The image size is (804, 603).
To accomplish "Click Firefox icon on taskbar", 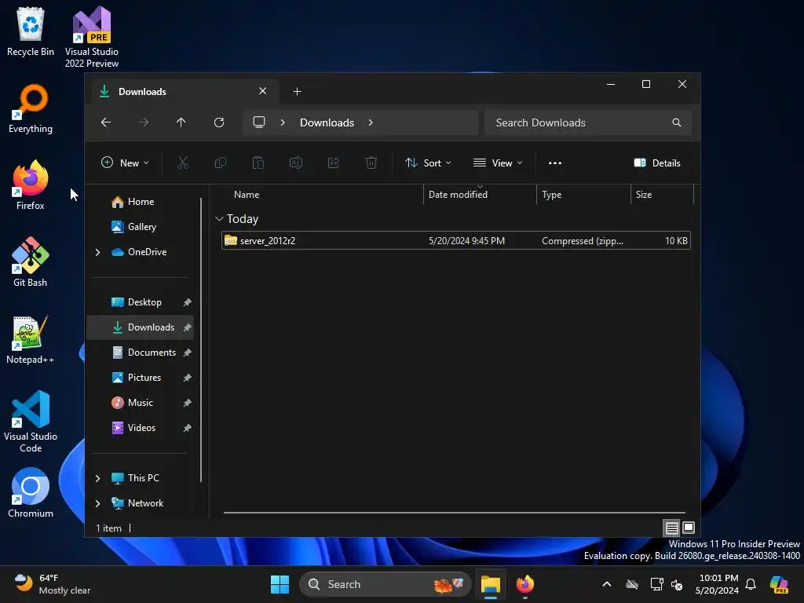I will point(525,584).
